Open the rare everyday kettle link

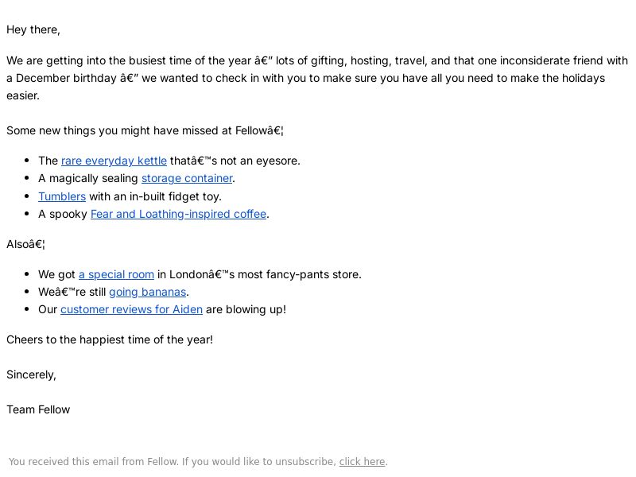(114, 161)
